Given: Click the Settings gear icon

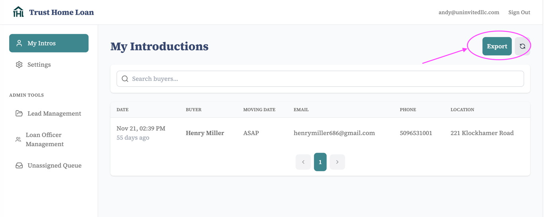Looking at the screenshot, I should [x=19, y=64].
